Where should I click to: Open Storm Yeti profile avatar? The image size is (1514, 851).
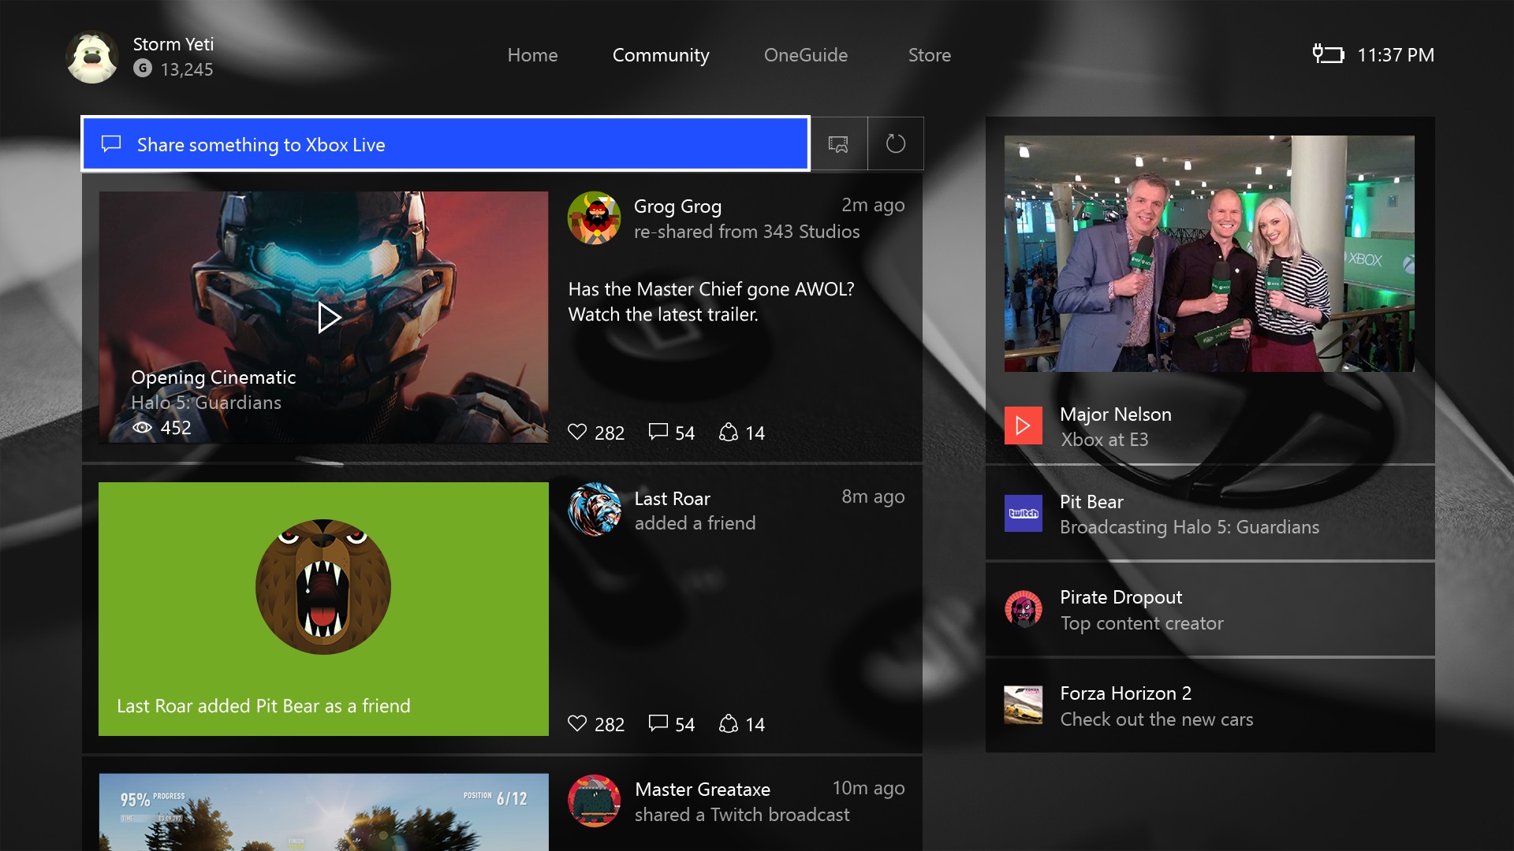click(92, 57)
